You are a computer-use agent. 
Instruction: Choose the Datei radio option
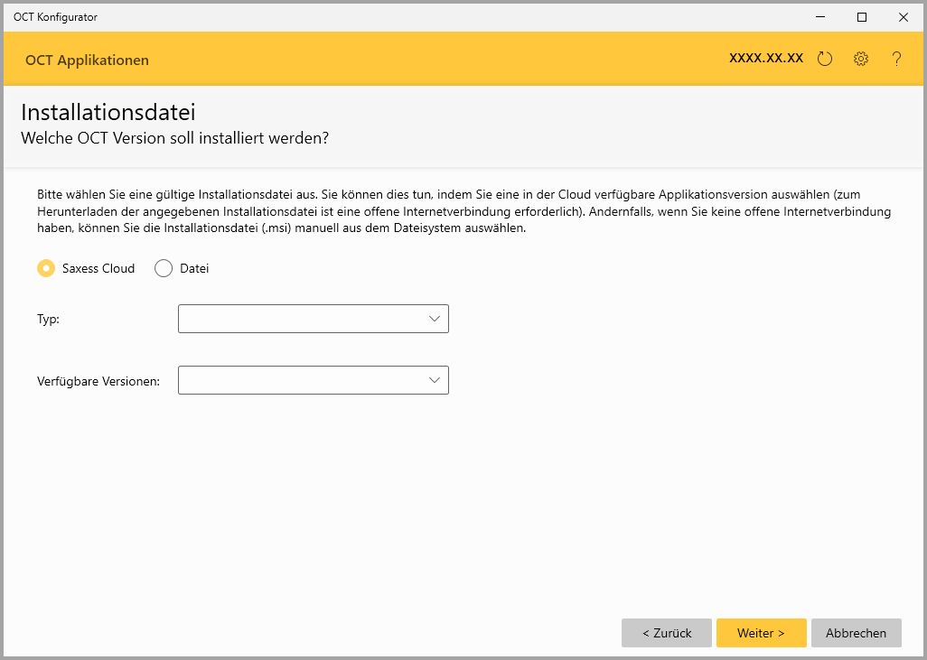(164, 268)
